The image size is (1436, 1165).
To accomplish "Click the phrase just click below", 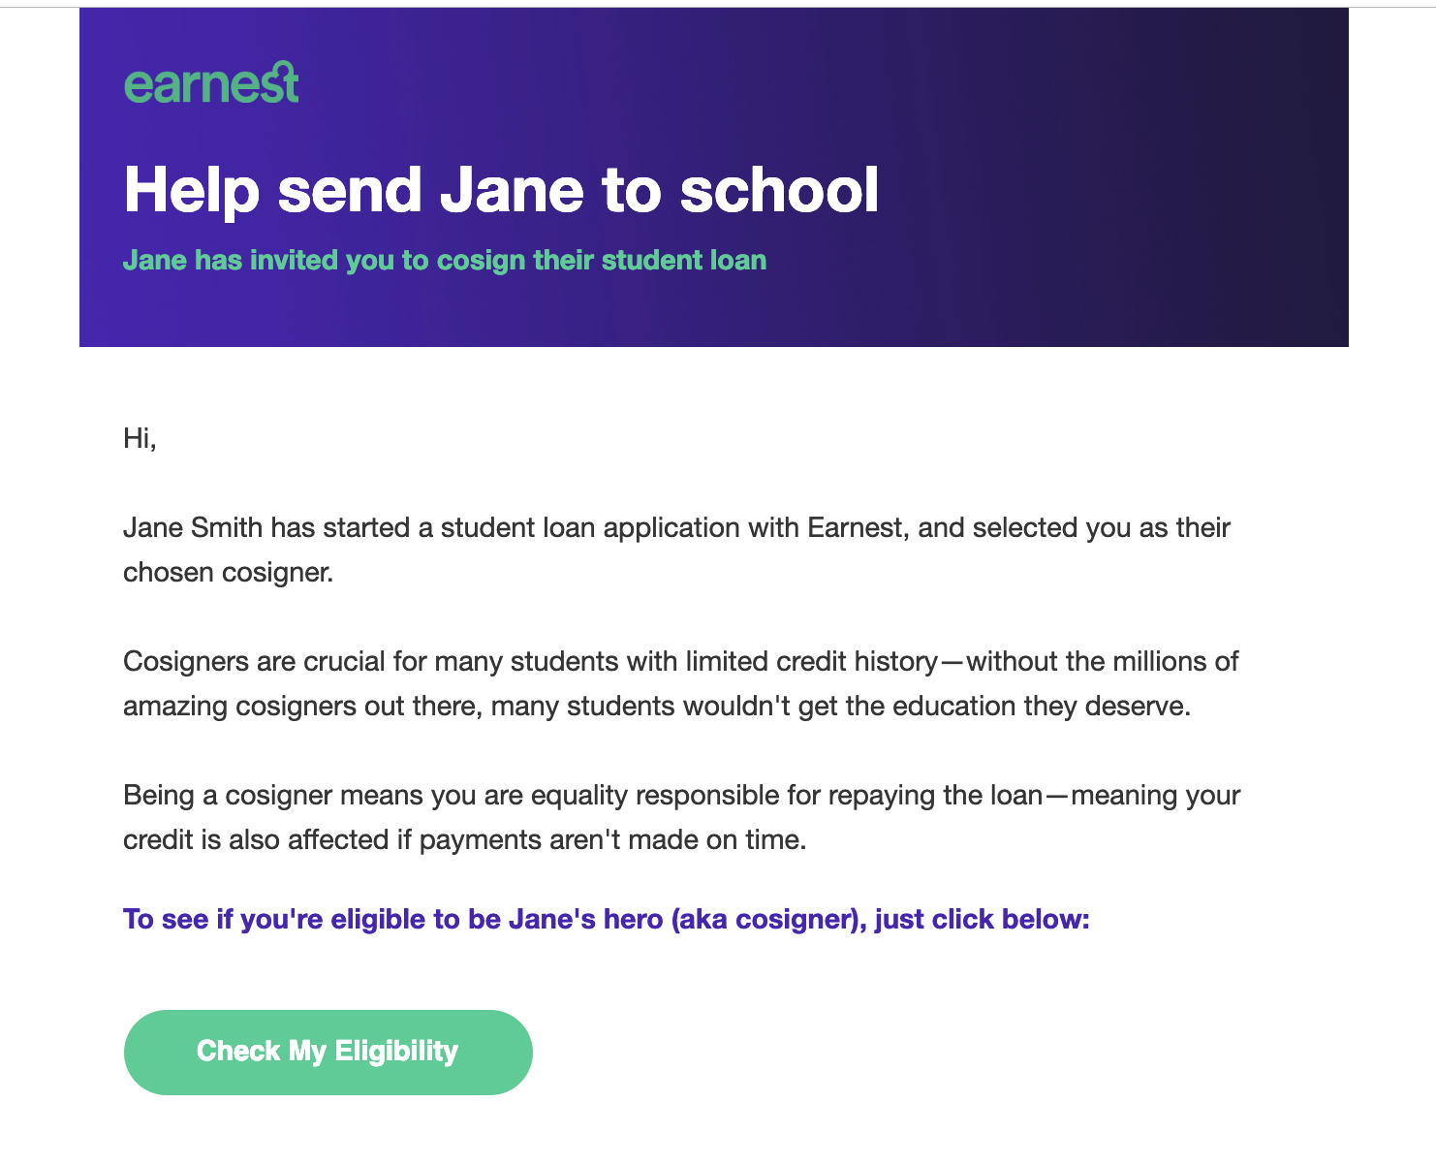I will pos(983,919).
